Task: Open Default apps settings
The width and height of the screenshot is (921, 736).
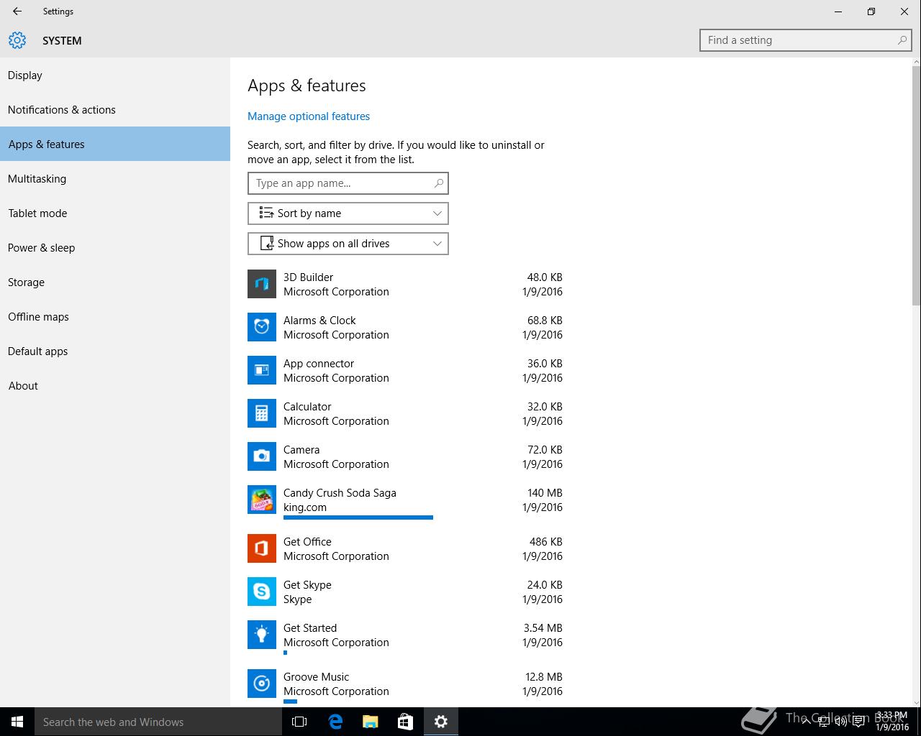Action: click(x=115, y=351)
